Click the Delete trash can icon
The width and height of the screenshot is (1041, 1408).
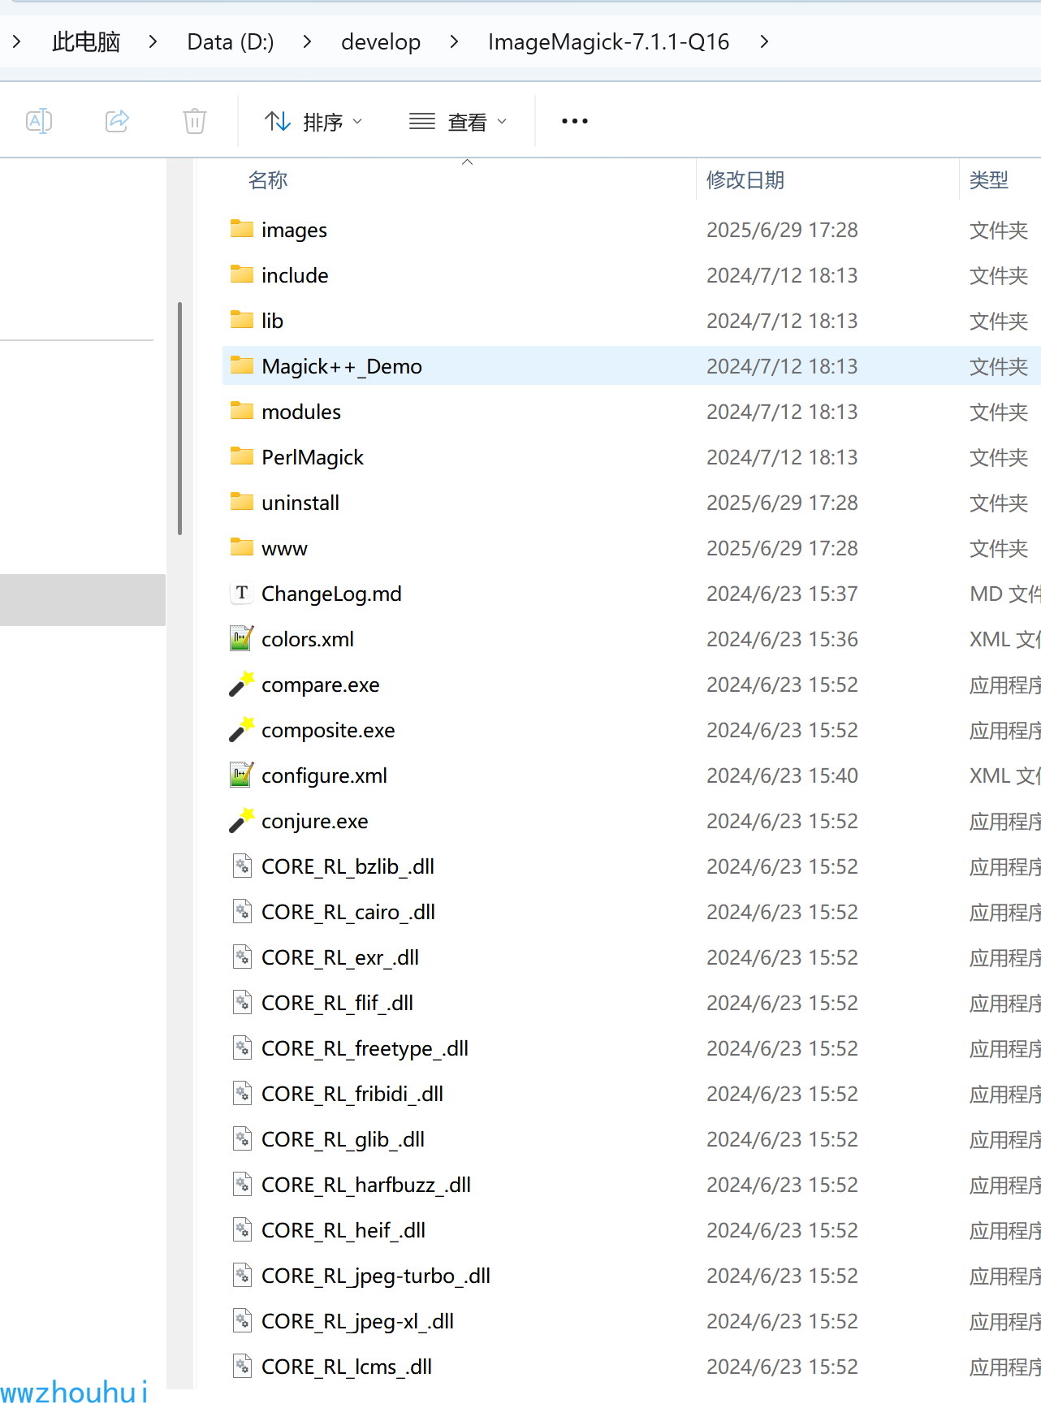point(195,122)
